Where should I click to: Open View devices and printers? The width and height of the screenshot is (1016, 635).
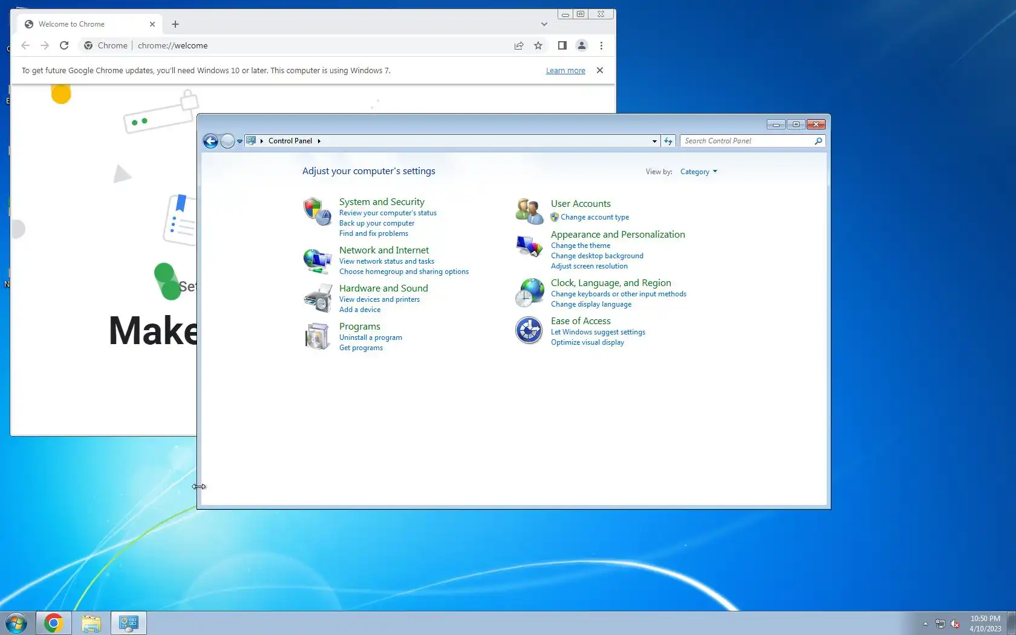click(379, 299)
